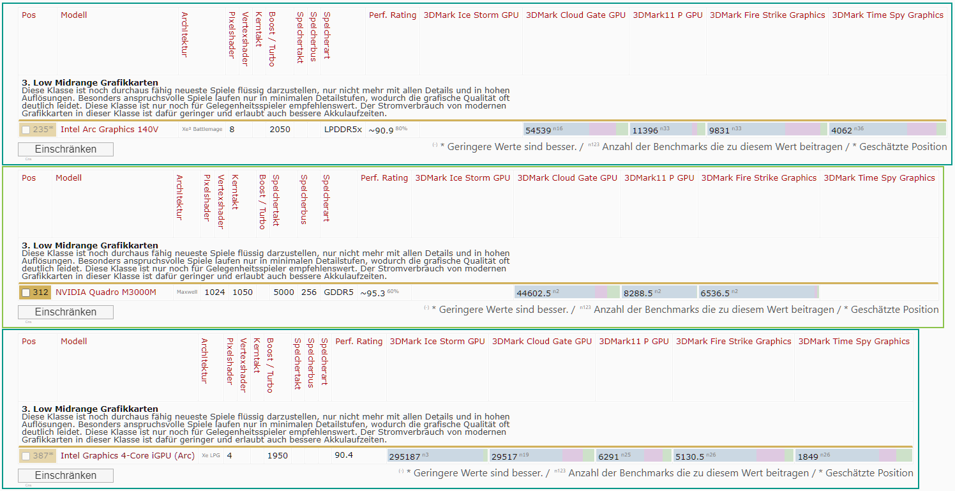Sort by Speichertakt in the Quadro M3000M table
955x491 pixels.
point(276,200)
